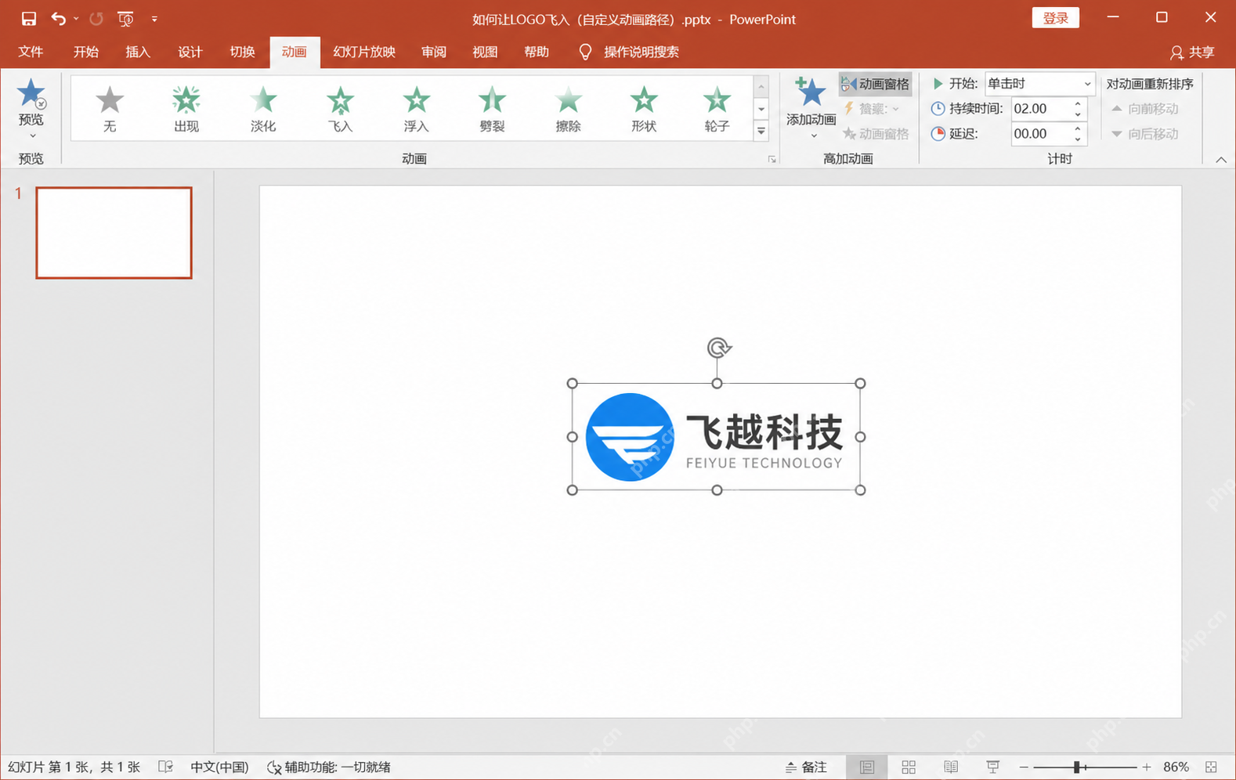This screenshot has width=1236, height=780.
Task: Collapse the ribbon with the chevron
Action: click(1221, 160)
